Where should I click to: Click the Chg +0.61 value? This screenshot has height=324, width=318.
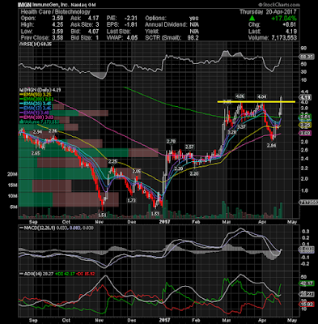(x=289, y=24)
